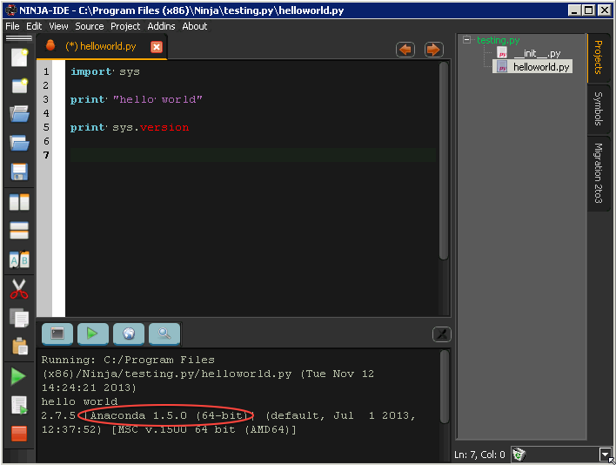Go to the previous location with the left arrow button
Screen dimensions: 616x465
click(405, 50)
